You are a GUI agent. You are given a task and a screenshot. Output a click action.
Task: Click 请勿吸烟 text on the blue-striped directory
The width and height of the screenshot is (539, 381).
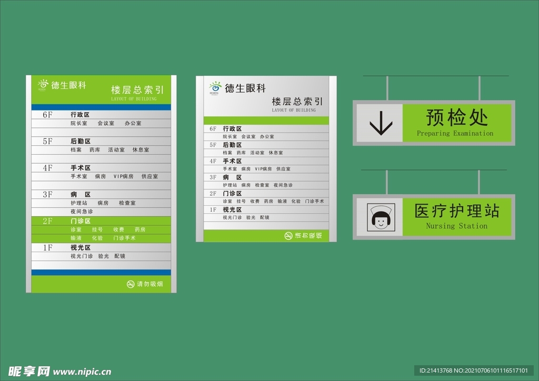(150, 284)
